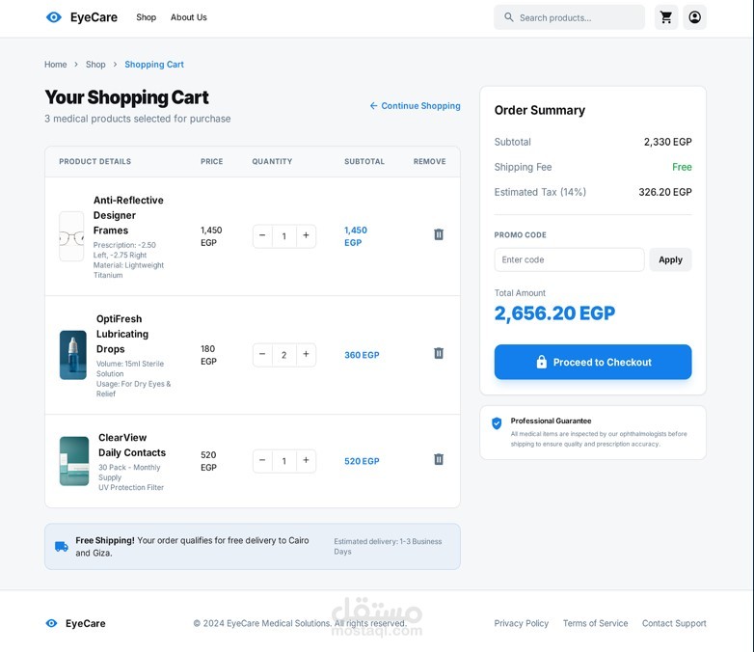Click trash icon for ClearView Daily Contacts
The height and width of the screenshot is (652, 754).
pyautogui.click(x=439, y=459)
